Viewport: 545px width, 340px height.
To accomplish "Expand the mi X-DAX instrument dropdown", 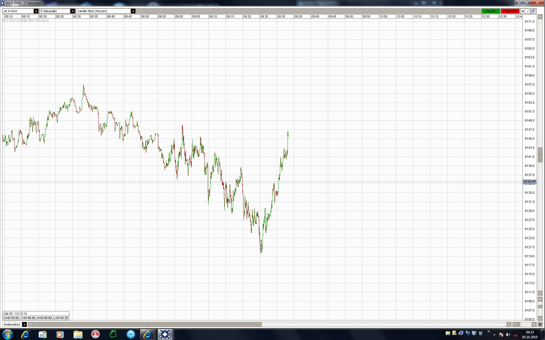I will (x=36, y=11).
